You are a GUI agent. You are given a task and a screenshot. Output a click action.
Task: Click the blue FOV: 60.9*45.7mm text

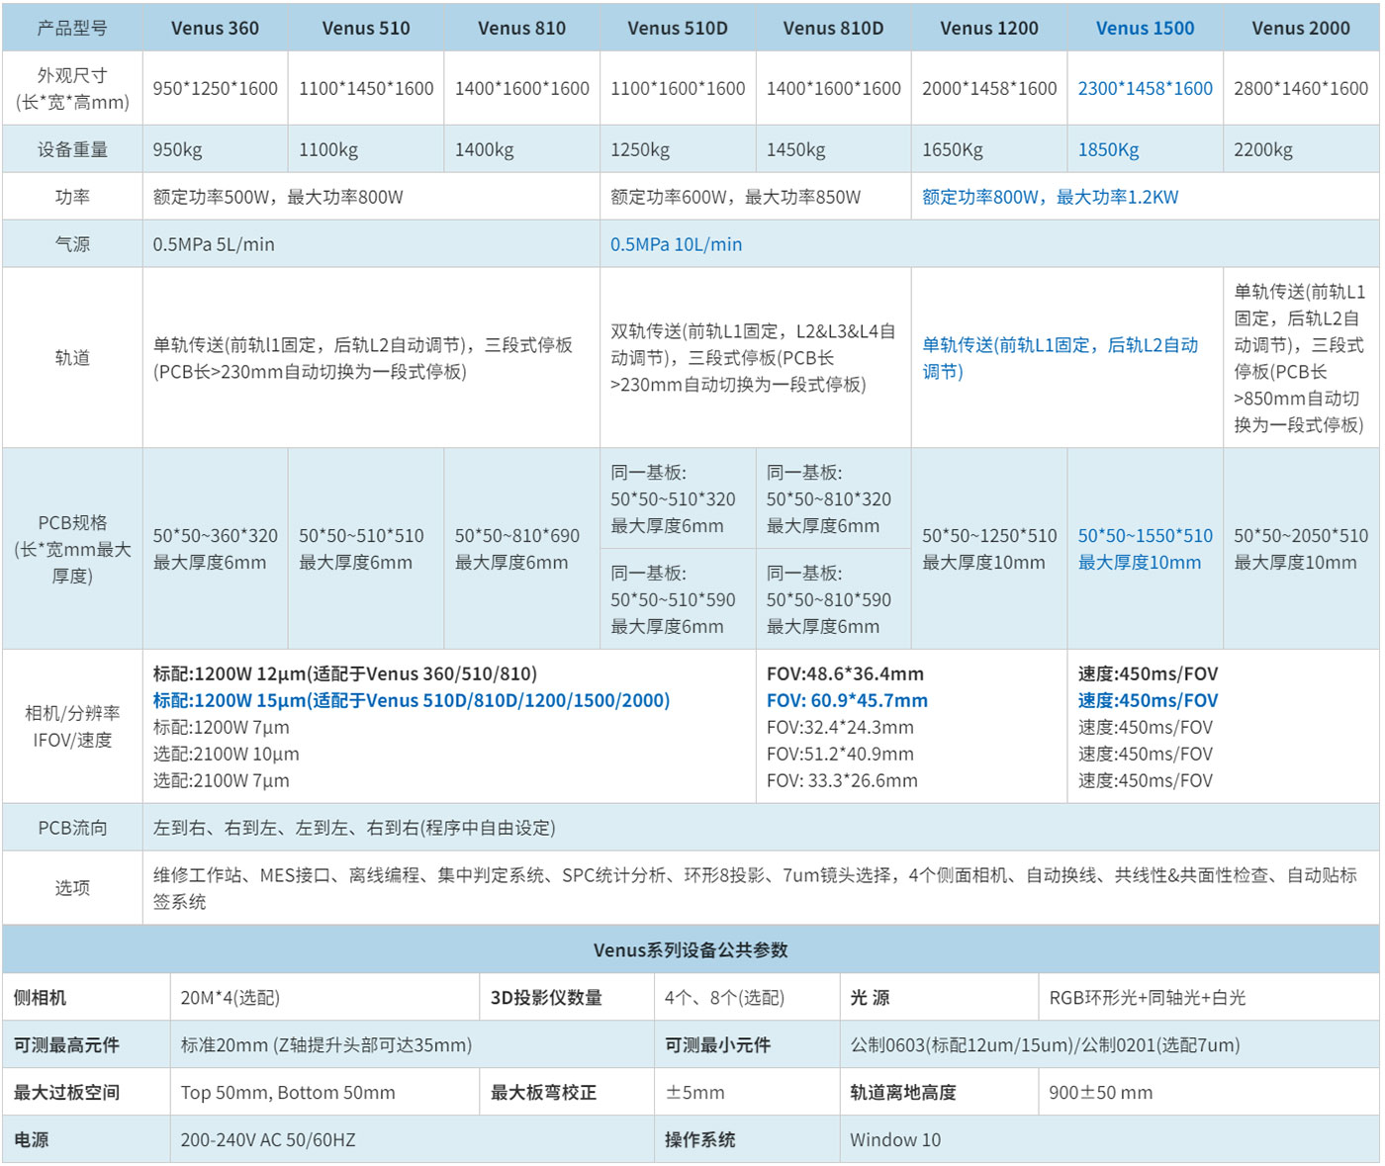(x=847, y=701)
